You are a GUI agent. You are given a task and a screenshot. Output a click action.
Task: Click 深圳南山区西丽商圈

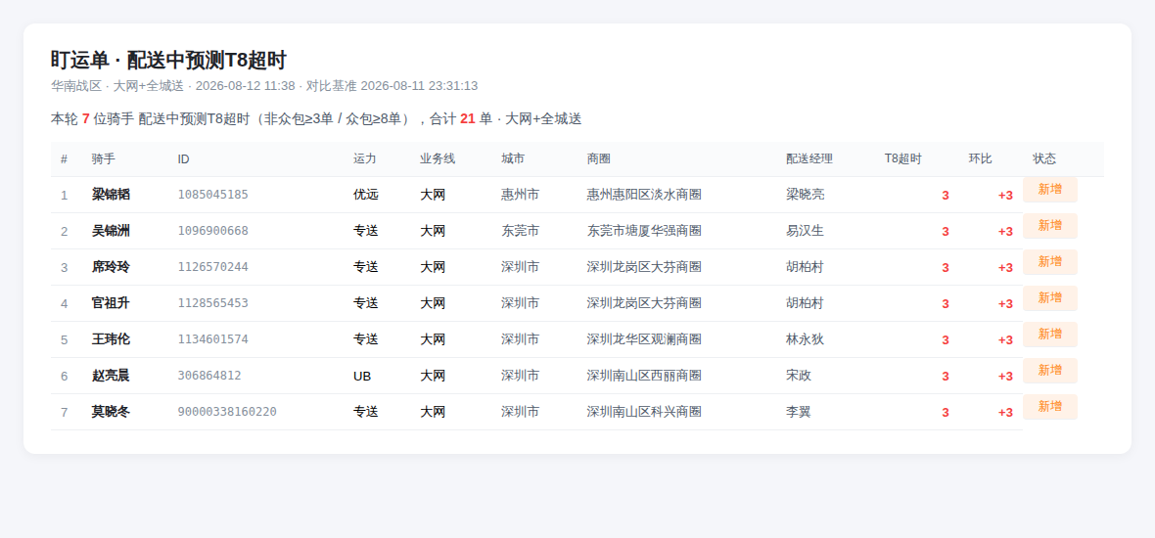[x=644, y=376]
